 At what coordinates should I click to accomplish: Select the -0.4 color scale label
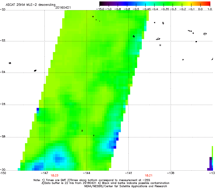(155, 9)
